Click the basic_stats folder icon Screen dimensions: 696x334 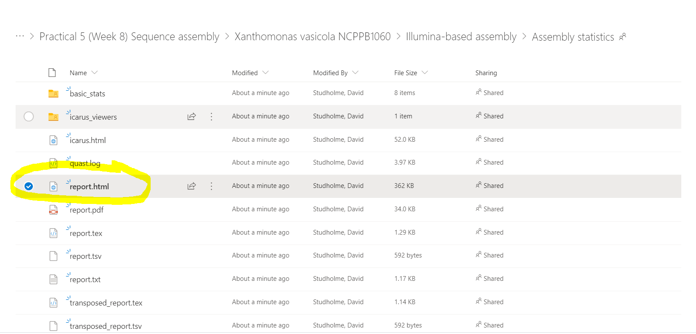[53, 93]
